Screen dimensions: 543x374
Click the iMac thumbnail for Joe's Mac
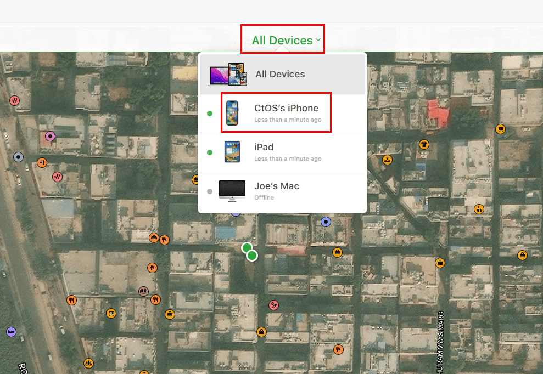click(232, 191)
